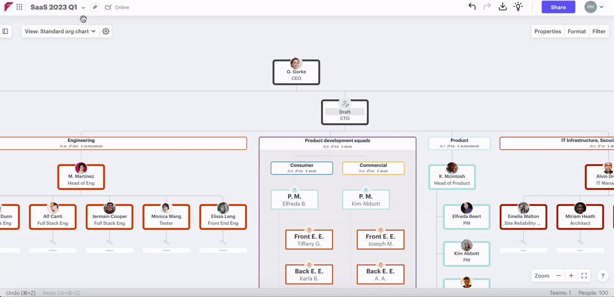Open the apps grid menu icon

pos(19,7)
